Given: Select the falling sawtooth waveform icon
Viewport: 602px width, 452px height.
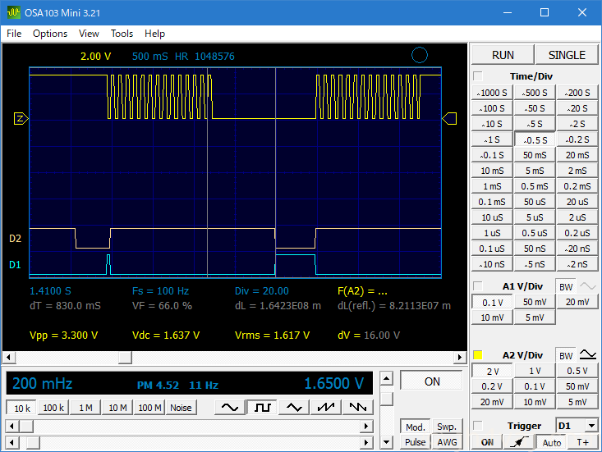Looking at the screenshot, I should [358, 407].
